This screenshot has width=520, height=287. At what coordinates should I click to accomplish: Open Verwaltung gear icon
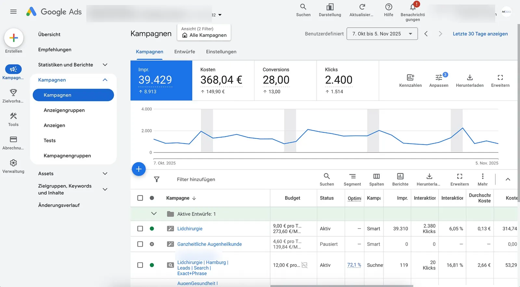[x=13, y=163]
